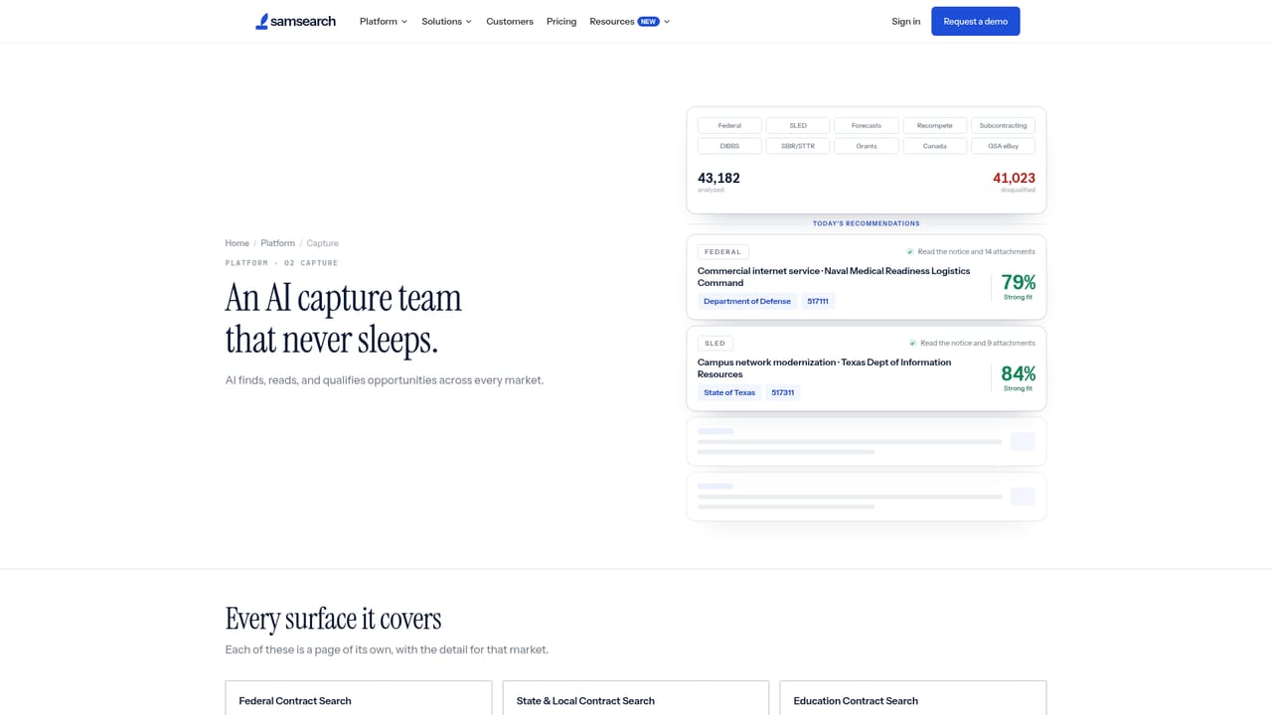The height and width of the screenshot is (715, 1272).
Task: Click Sign in
Action: 906,21
